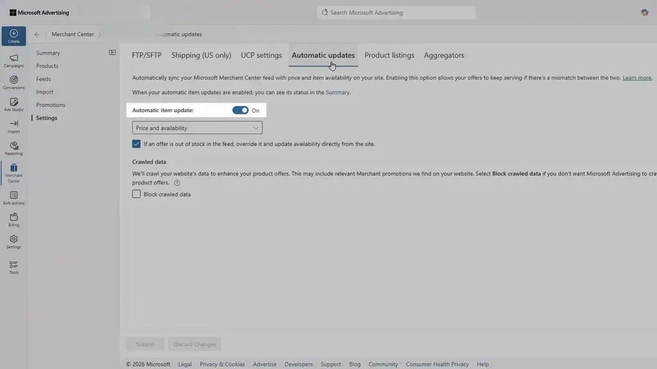Check the Block crawled data checkbox

(136, 194)
